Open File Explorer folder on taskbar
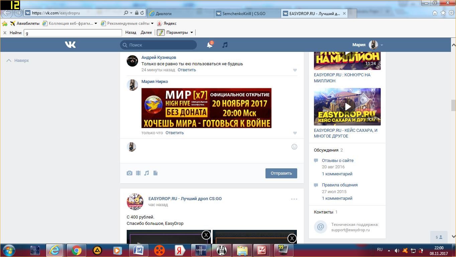 pos(242,250)
